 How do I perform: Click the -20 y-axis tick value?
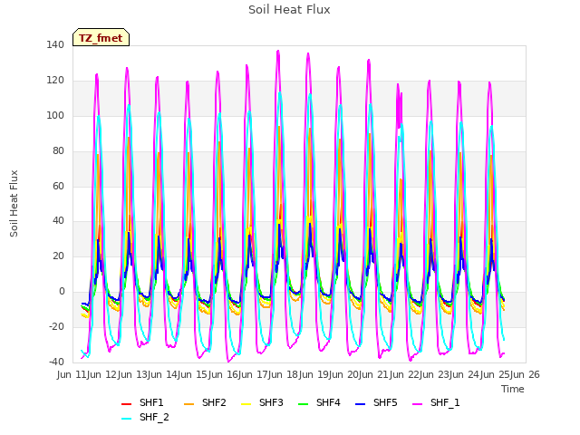tap(56, 326)
